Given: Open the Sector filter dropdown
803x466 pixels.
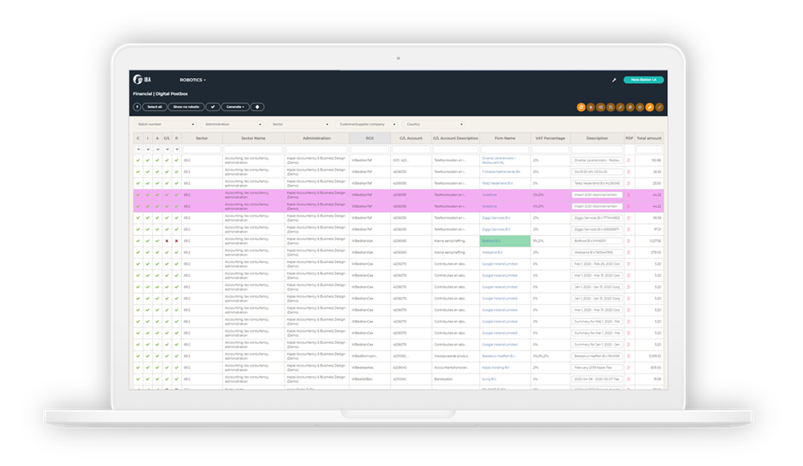Looking at the screenshot, I should [300, 124].
